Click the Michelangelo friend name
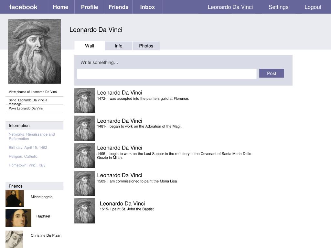 [42, 197]
